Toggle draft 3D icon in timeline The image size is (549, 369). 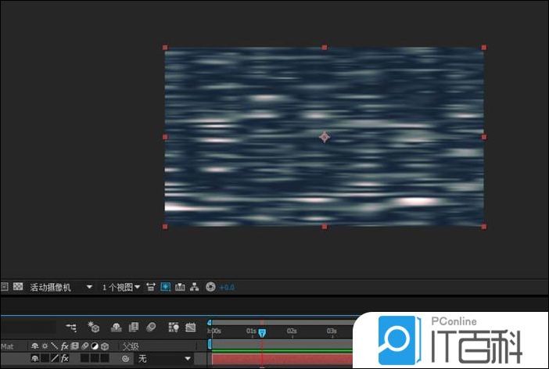pos(94,327)
